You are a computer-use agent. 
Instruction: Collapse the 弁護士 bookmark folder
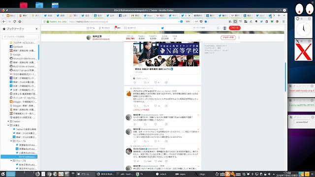[8, 125]
